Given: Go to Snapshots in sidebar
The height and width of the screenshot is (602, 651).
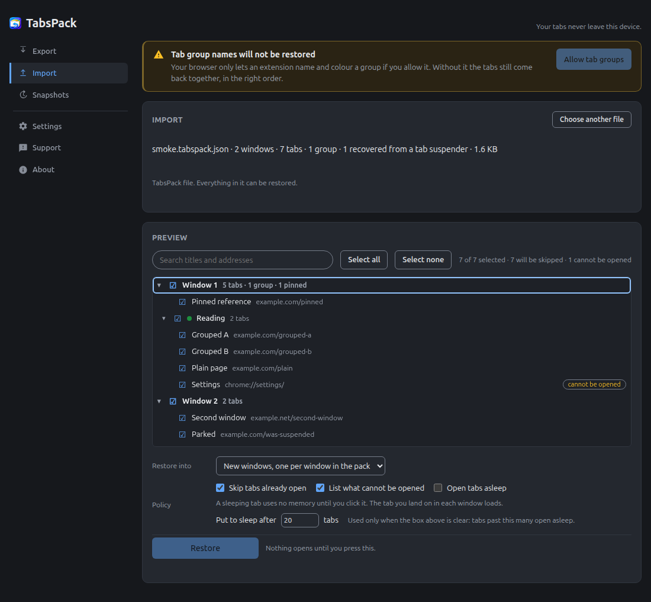Looking at the screenshot, I should (x=69, y=95).
